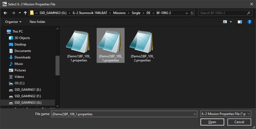
Task: Close the Select IL-2 Mission Properties dialog
Action: (x=252, y=4)
